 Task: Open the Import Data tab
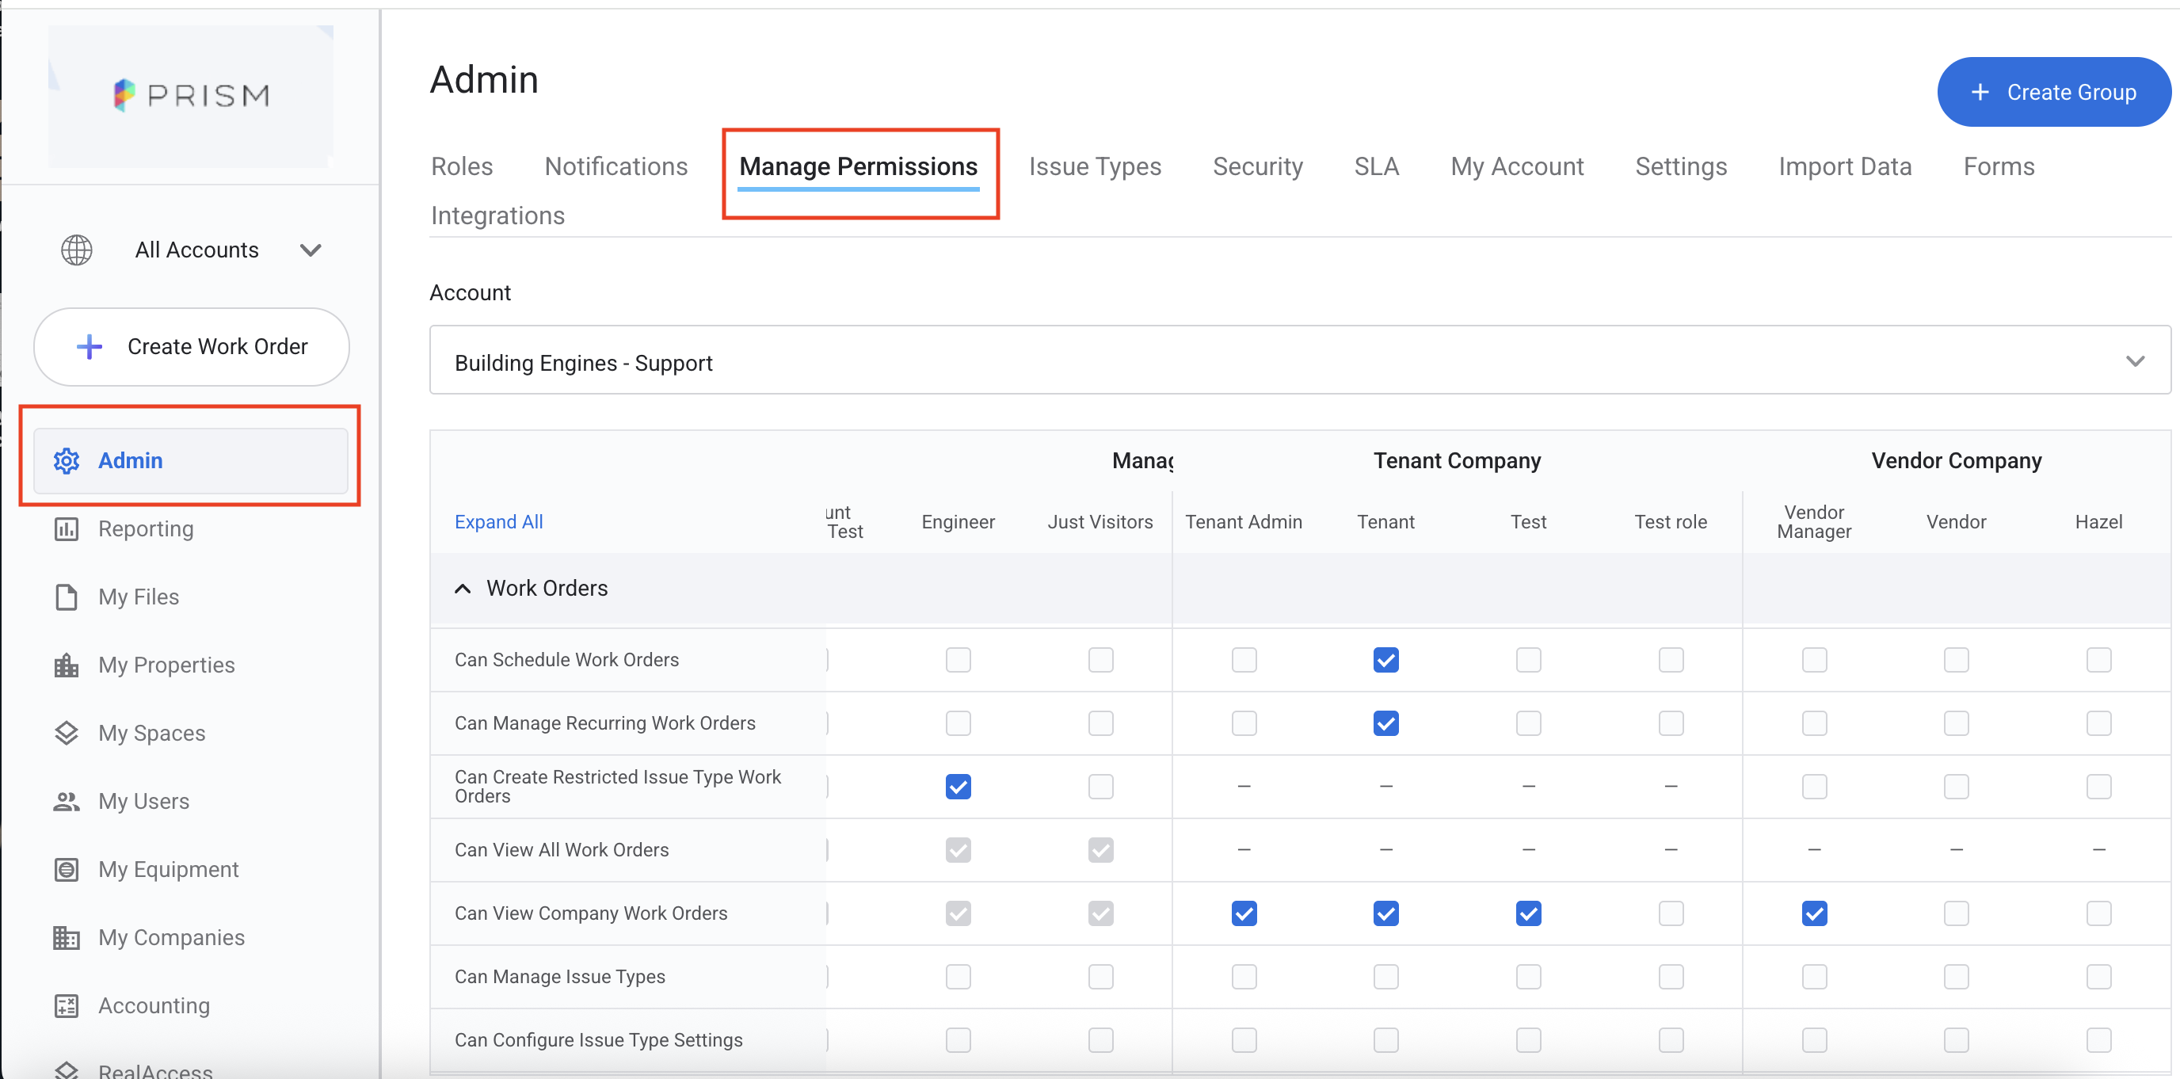(x=1845, y=166)
